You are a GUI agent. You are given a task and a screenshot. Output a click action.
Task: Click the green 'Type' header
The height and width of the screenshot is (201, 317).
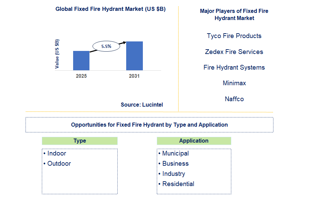click(80, 141)
